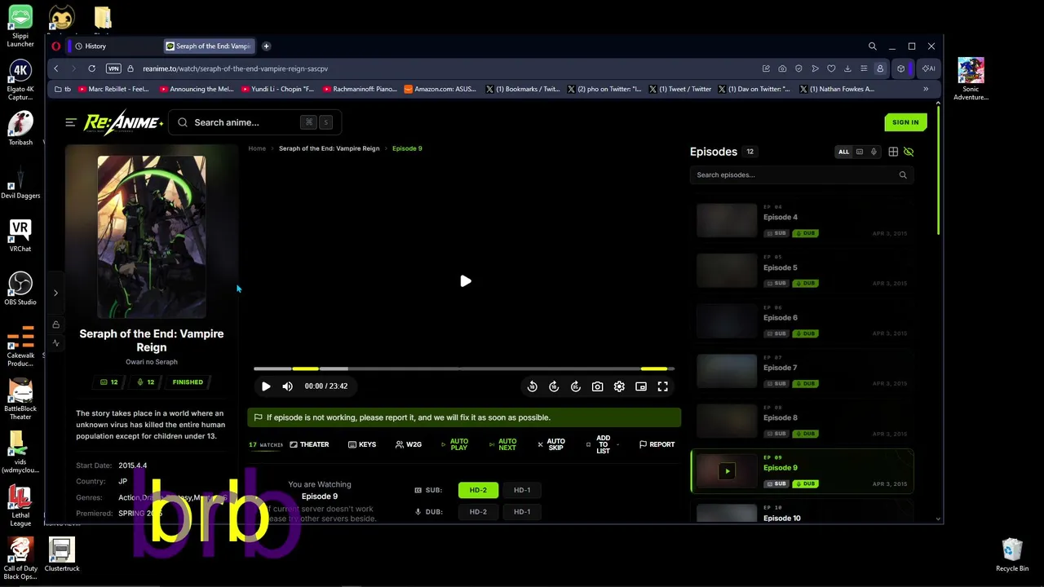Screen dimensions: 1044x587
Task: Toggle Auto Play option
Action: click(455, 444)
